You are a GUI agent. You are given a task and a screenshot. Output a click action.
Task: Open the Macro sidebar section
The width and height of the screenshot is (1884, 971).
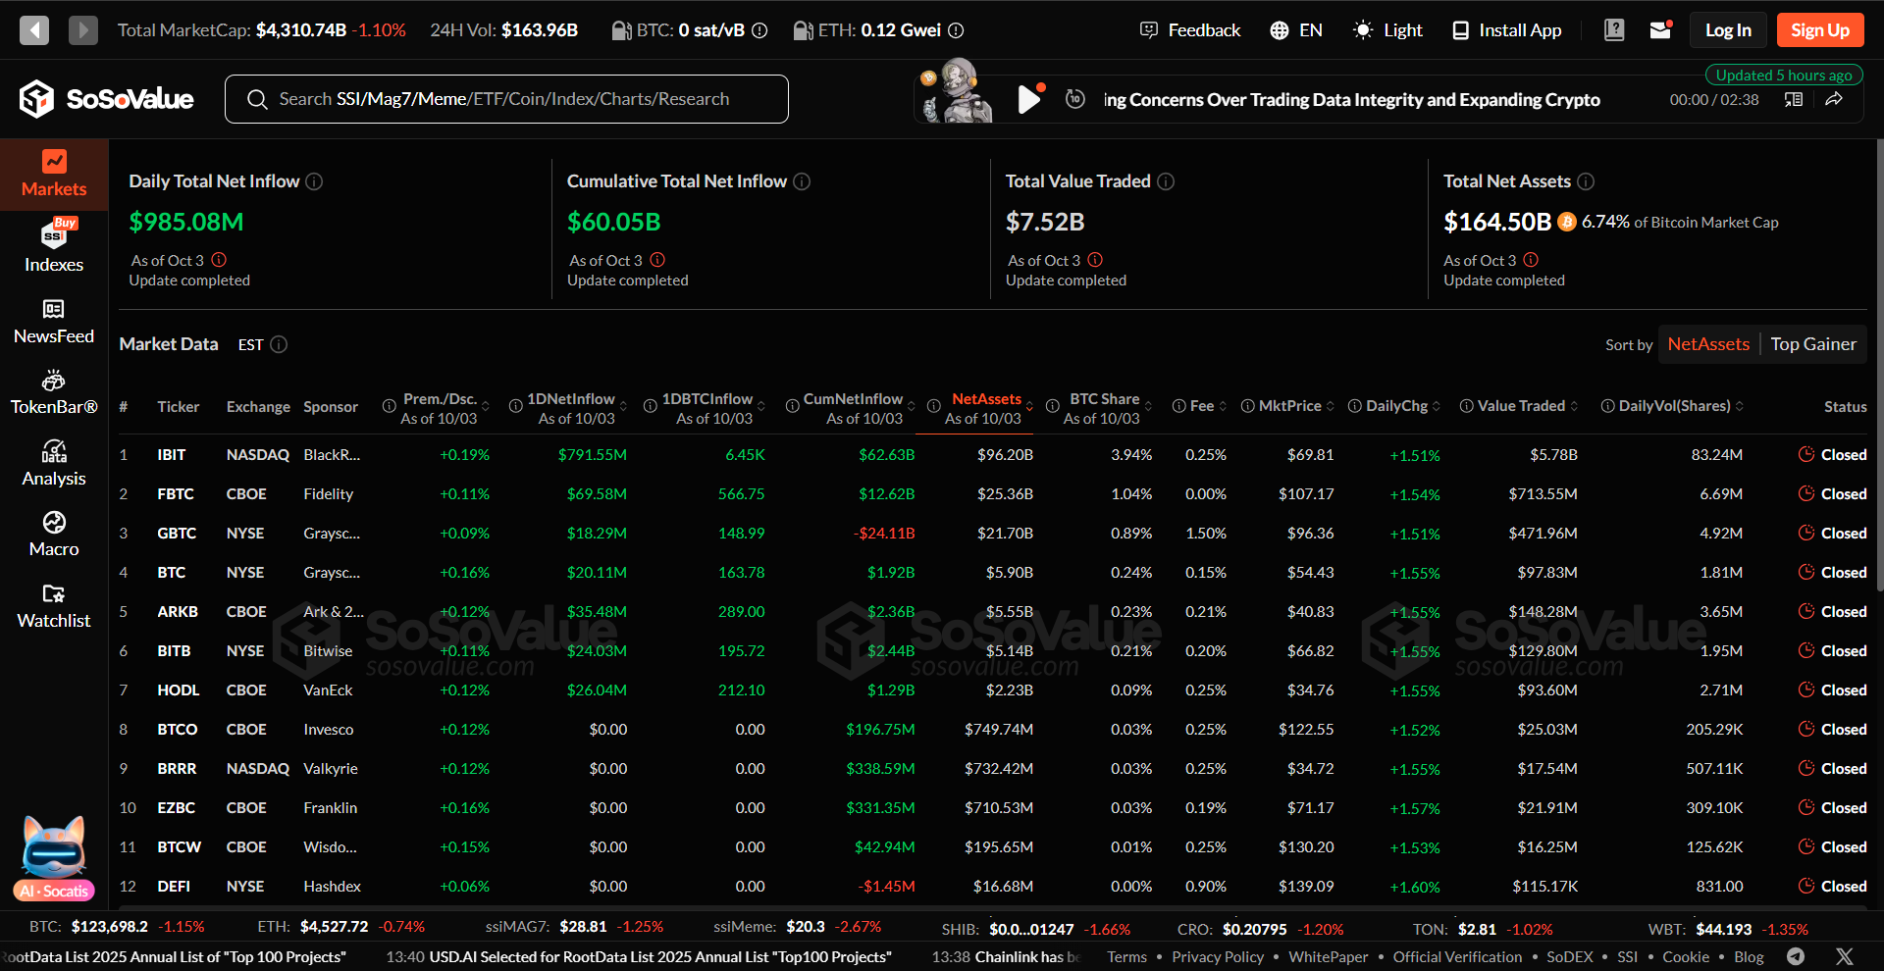[54, 535]
